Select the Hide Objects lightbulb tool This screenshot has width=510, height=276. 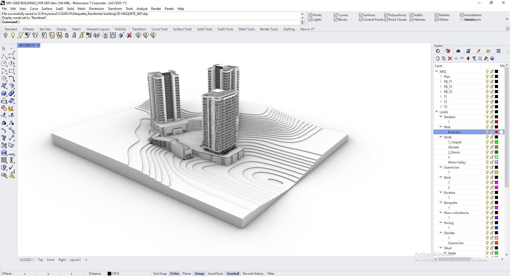tap(6, 35)
